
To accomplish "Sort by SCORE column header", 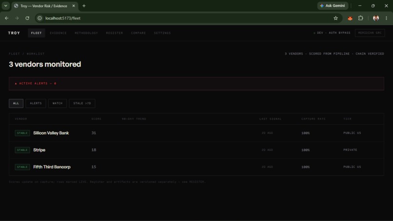I will pyautogui.click(x=96, y=119).
